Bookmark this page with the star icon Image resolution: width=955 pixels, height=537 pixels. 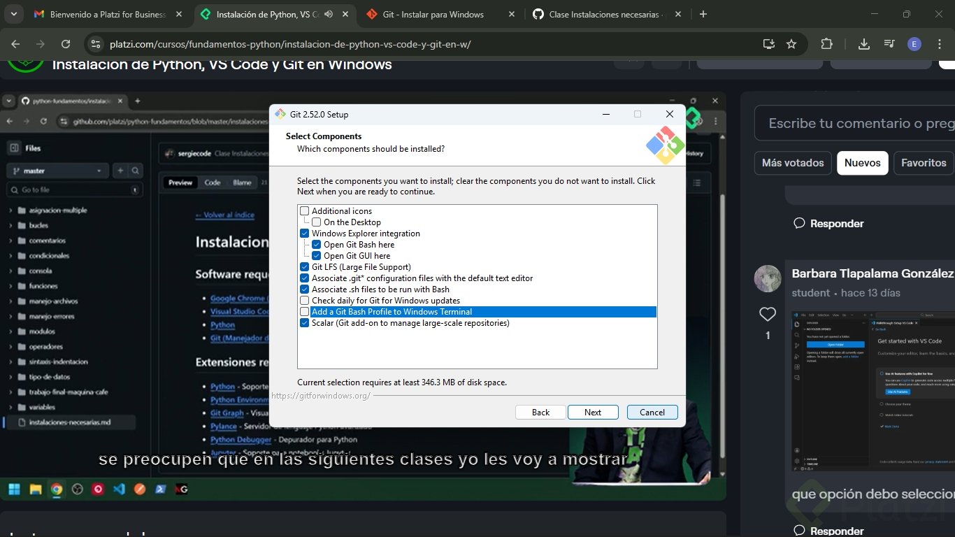[x=791, y=44]
